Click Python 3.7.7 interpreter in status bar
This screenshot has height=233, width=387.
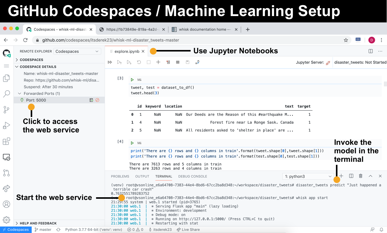click(x=93, y=230)
